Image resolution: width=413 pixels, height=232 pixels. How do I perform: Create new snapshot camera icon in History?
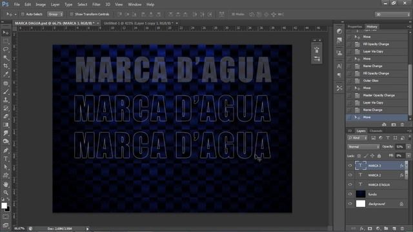coord(394,124)
